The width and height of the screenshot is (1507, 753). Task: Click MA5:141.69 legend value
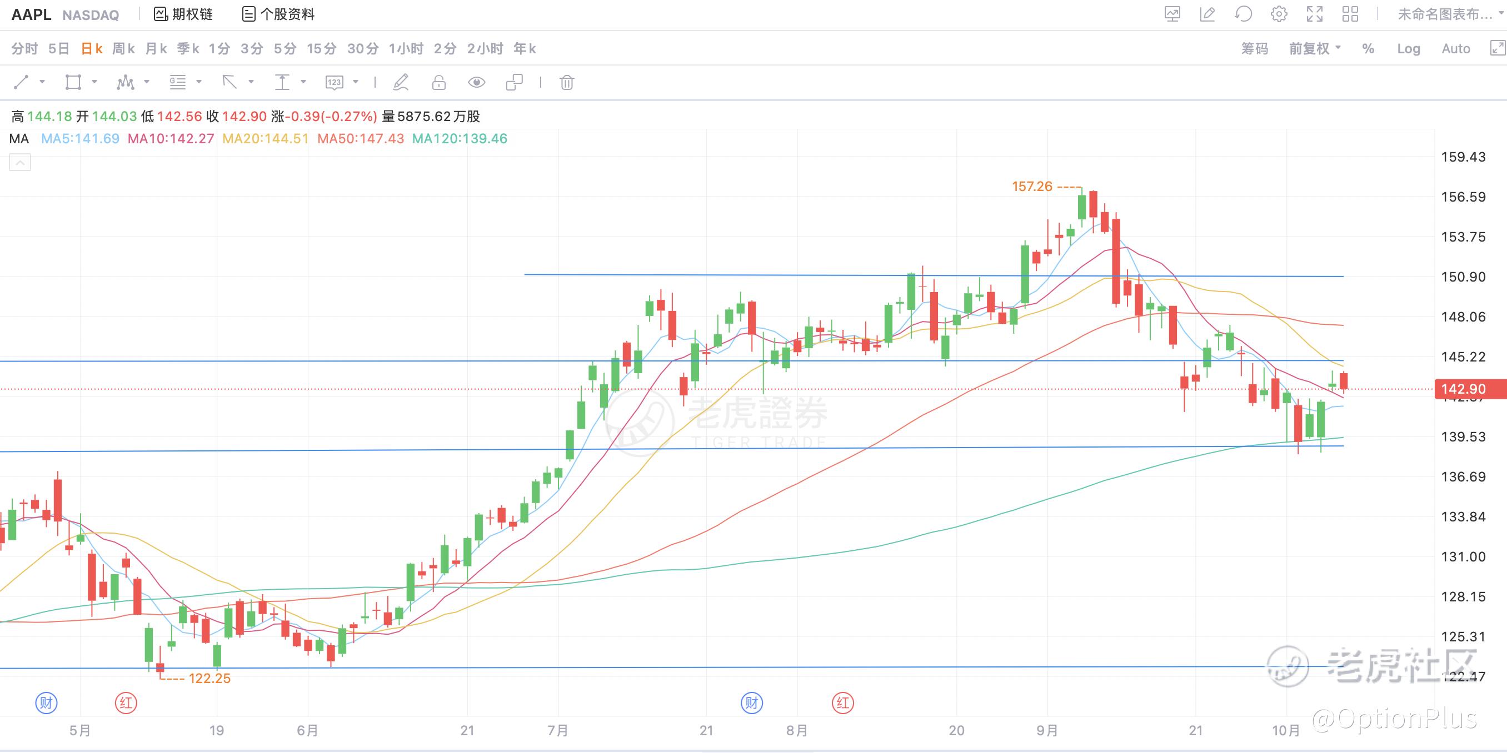[80, 139]
